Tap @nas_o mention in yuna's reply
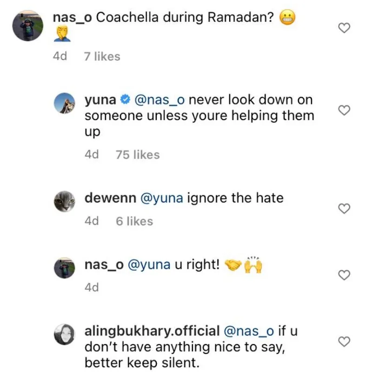Viewport: 372px width, 372px height. pos(159,100)
